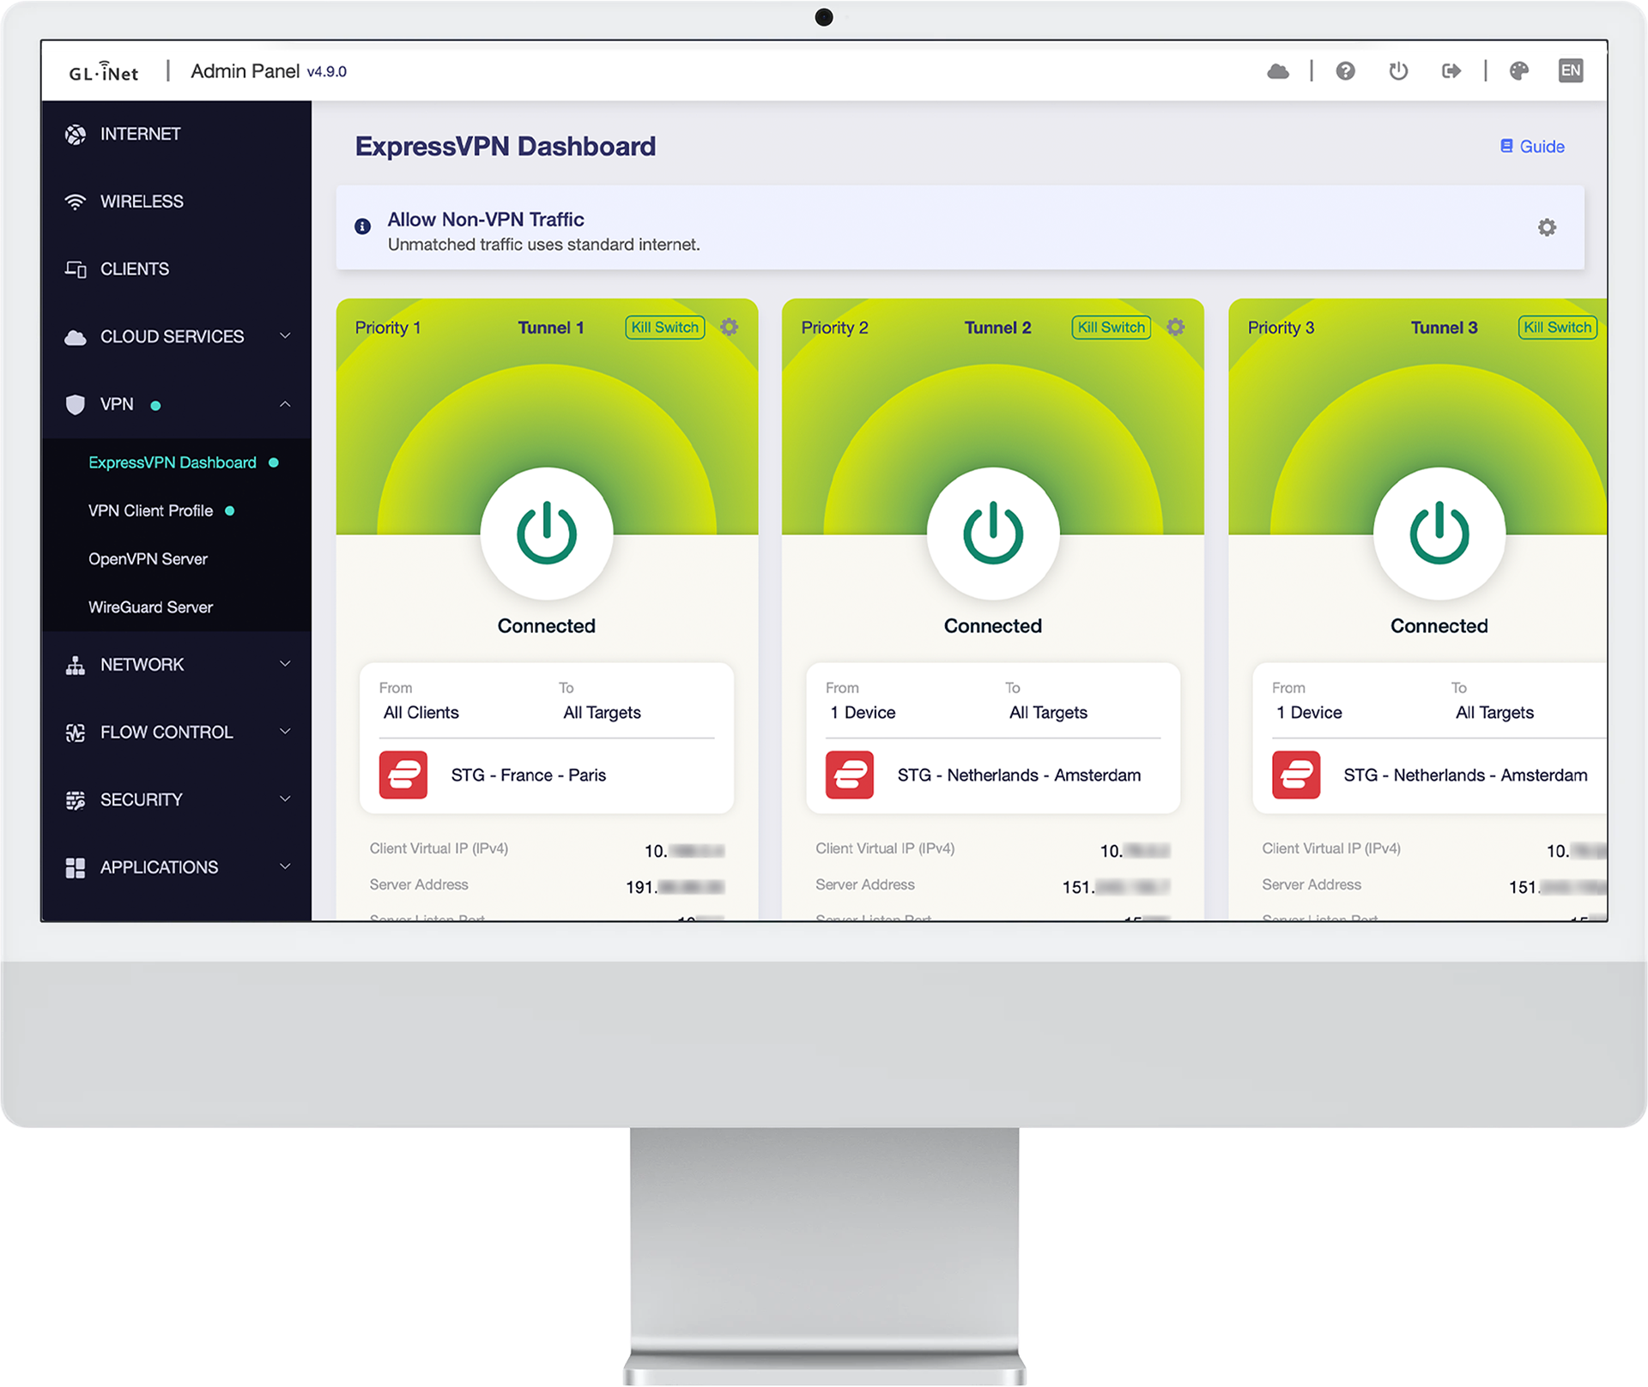Viewport: 1648px width, 1387px height.
Task: Click the Internet globe icon in sidebar
Action: [76, 134]
